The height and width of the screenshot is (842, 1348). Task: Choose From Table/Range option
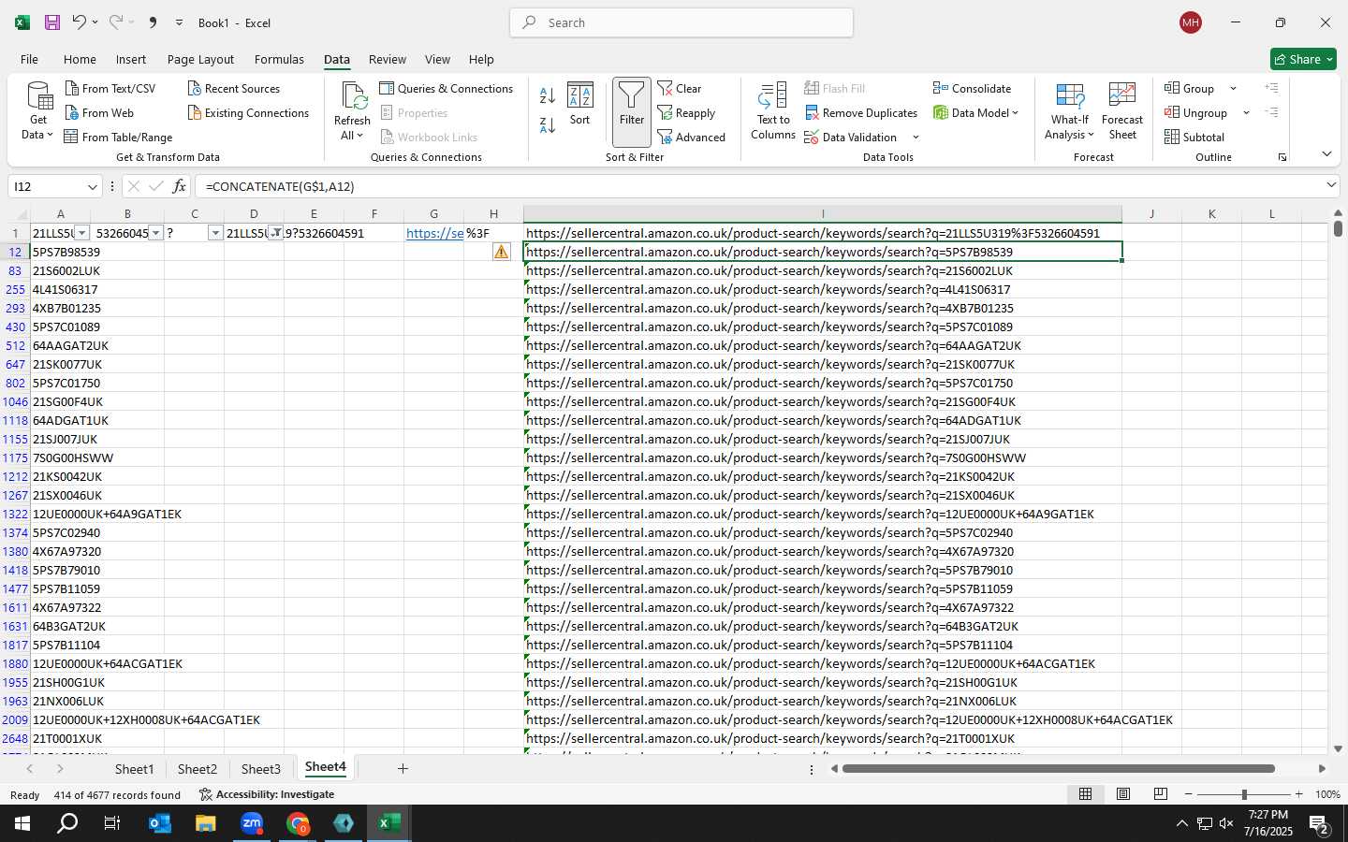(119, 137)
